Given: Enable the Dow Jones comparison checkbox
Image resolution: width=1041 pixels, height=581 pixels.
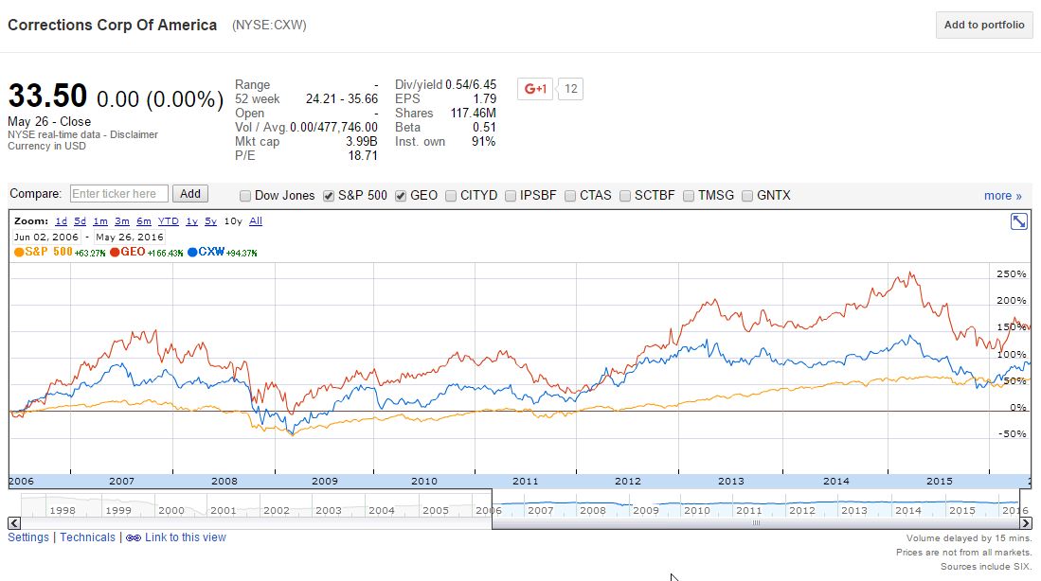Looking at the screenshot, I should tap(245, 196).
